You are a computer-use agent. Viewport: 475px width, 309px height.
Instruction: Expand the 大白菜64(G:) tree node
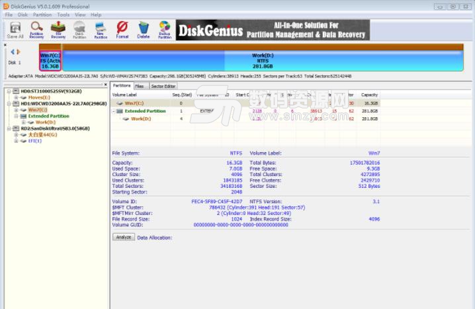(16, 135)
